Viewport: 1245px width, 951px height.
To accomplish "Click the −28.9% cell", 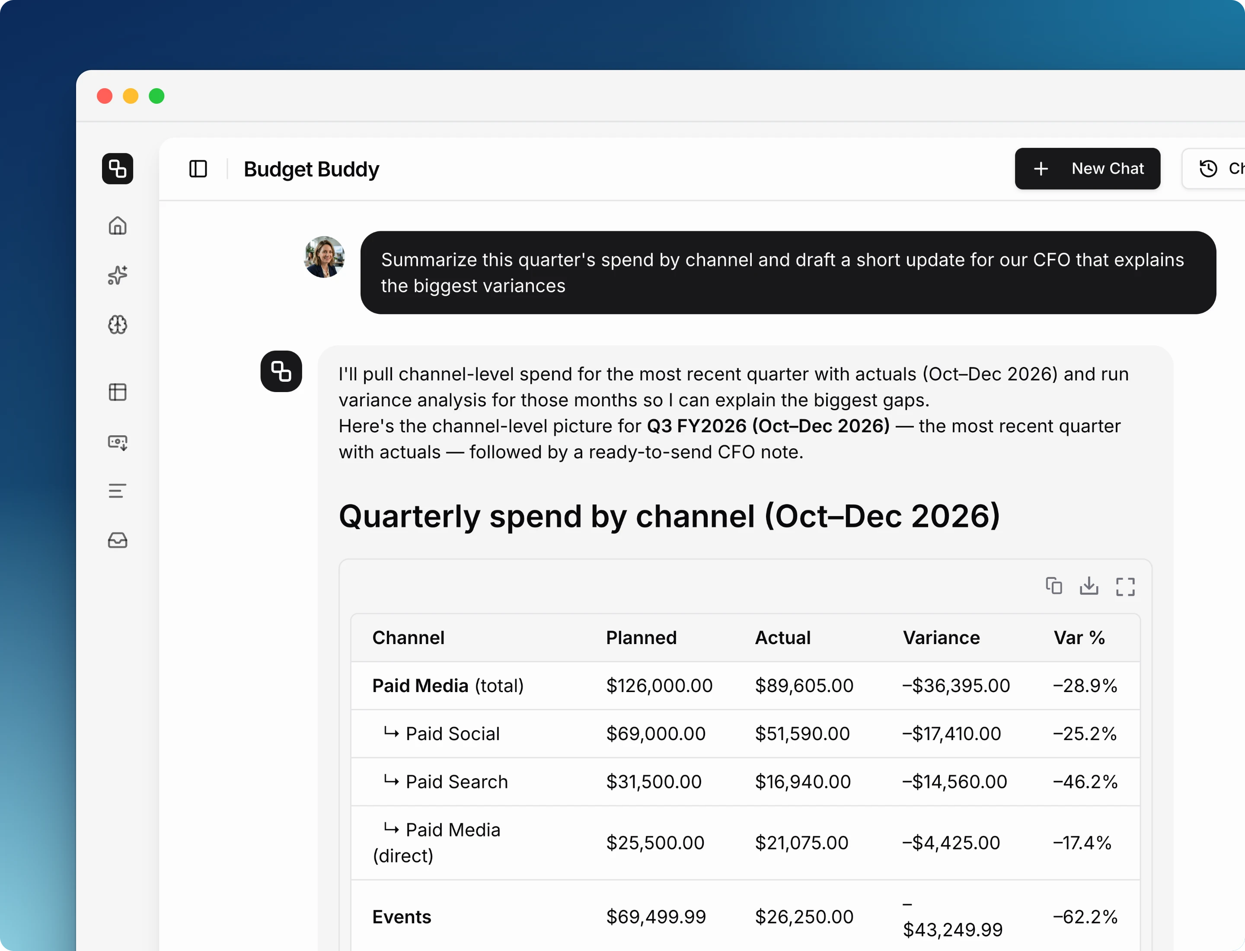I will coord(1085,686).
